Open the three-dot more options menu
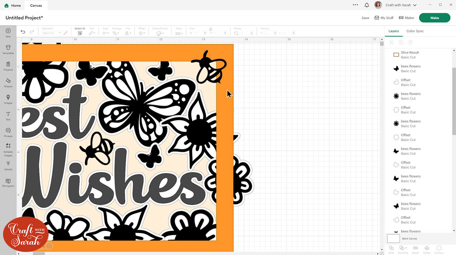This screenshot has height=255, width=456. click(355, 5)
